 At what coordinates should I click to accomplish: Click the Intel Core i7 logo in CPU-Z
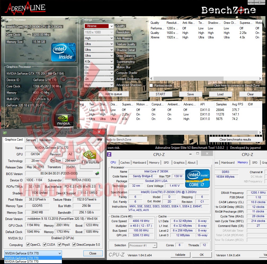tap(197, 178)
